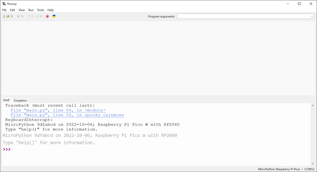317x172 pixels.
Task: Click the Open file folder icon
Action: pos(8,16)
